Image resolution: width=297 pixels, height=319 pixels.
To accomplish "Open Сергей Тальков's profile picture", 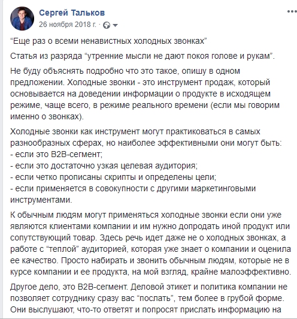I will pyautogui.click(x=22, y=19).
